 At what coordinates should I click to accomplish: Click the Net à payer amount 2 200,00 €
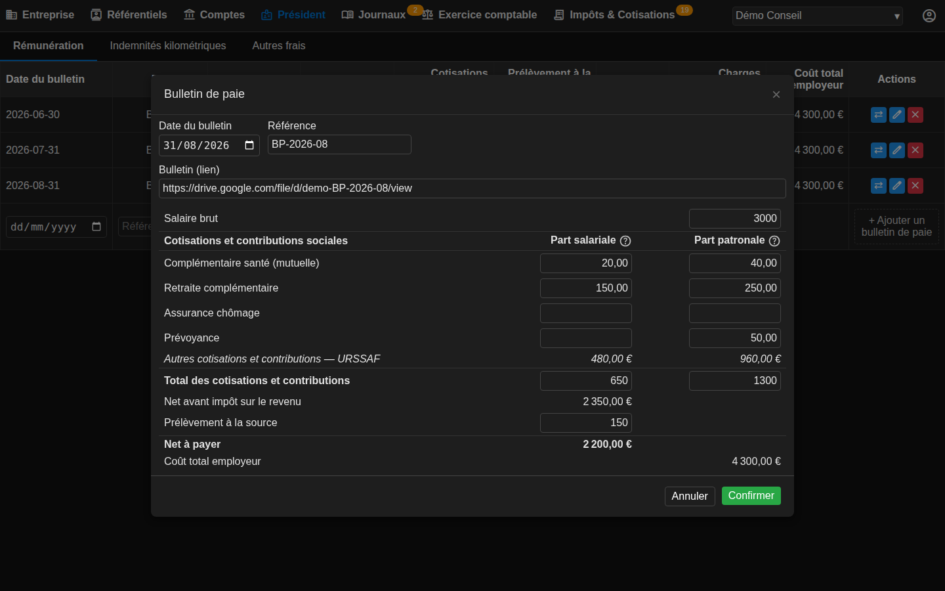(607, 445)
